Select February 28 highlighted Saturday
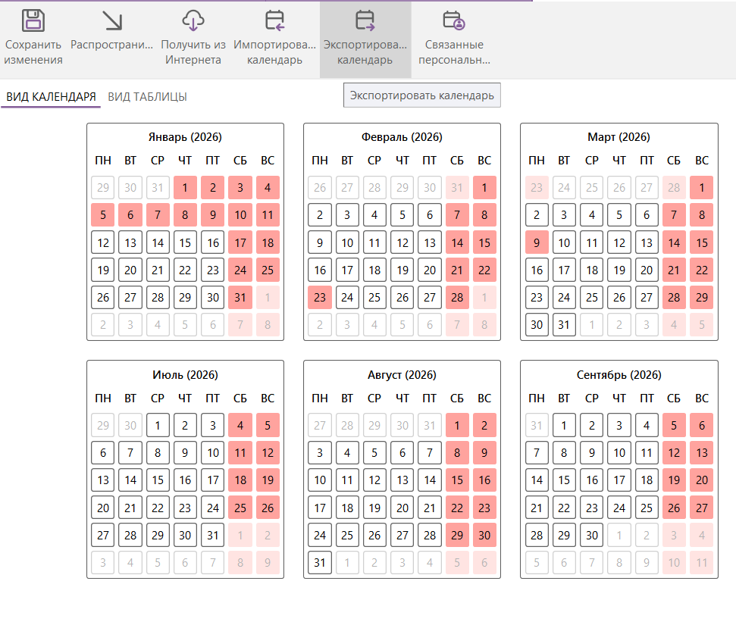Viewport: 736px width, 622px height. [x=457, y=297]
